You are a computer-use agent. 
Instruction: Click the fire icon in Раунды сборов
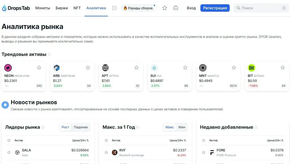pyautogui.click(x=125, y=8)
